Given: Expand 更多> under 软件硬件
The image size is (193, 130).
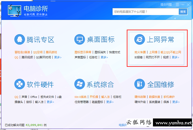Looking at the screenshot, I should coord(50,102).
